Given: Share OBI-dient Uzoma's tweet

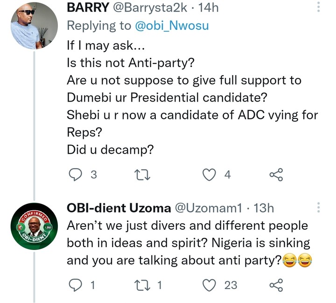Looking at the screenshot, I should click(x=276, y=284).
